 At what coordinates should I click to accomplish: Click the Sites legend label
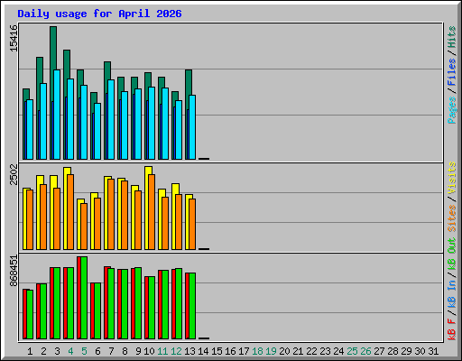(x=452, y=218)
